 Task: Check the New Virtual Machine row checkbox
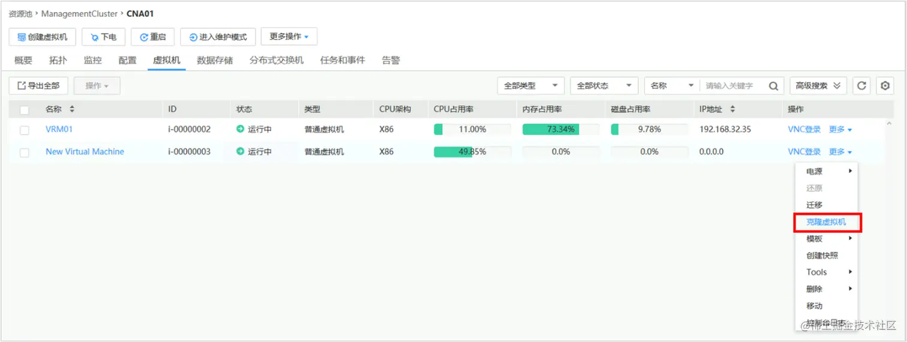pyautogui.click(x=25, y=152)
